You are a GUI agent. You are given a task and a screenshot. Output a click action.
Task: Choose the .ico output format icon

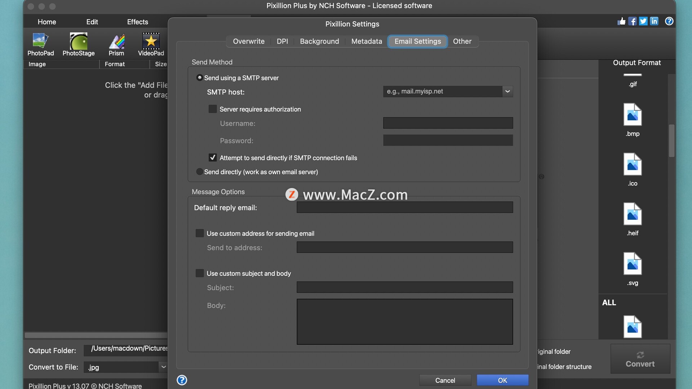633,165
